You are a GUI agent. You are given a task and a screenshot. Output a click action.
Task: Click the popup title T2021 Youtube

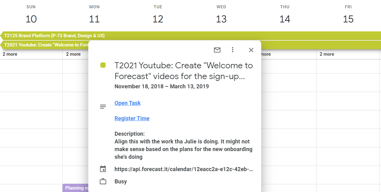pos(183,71)
